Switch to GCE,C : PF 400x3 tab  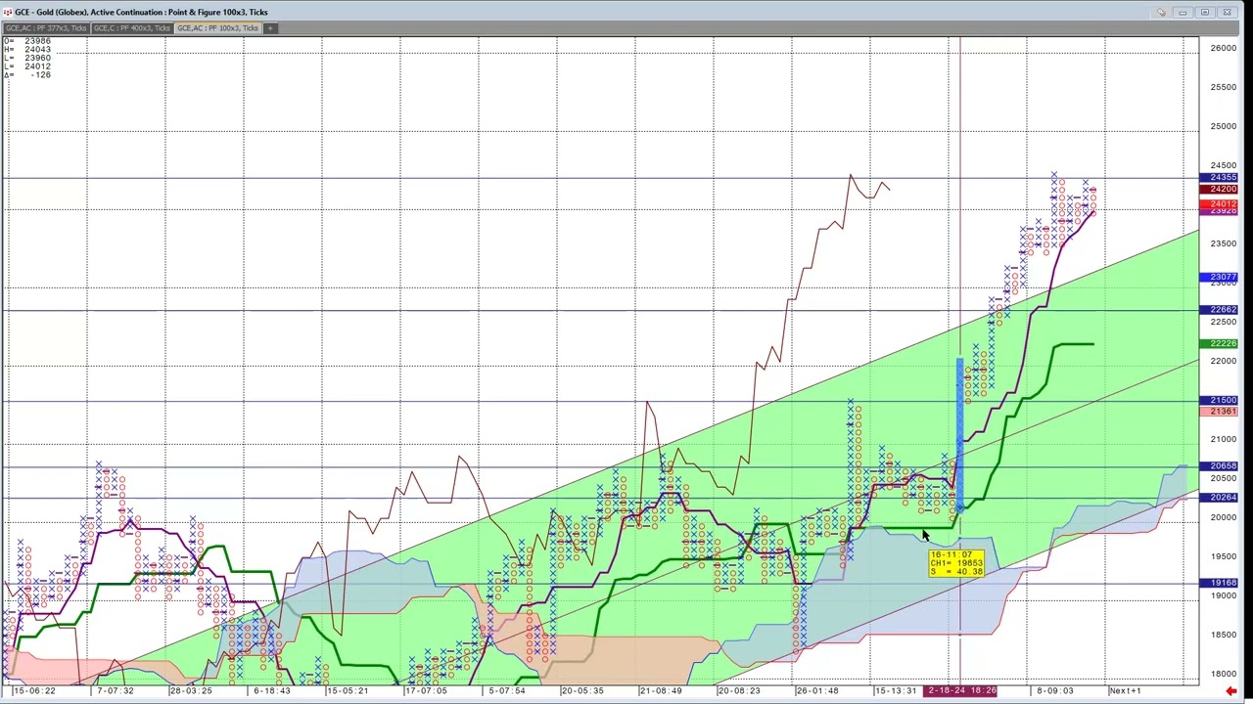click(131, 27)
